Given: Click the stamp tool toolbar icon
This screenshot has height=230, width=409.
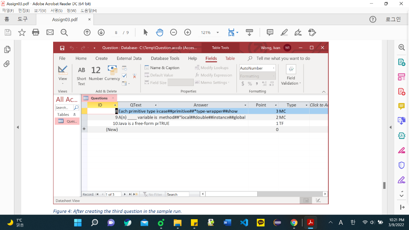Looking at the screenshot, I should click(x=312, y=32).
